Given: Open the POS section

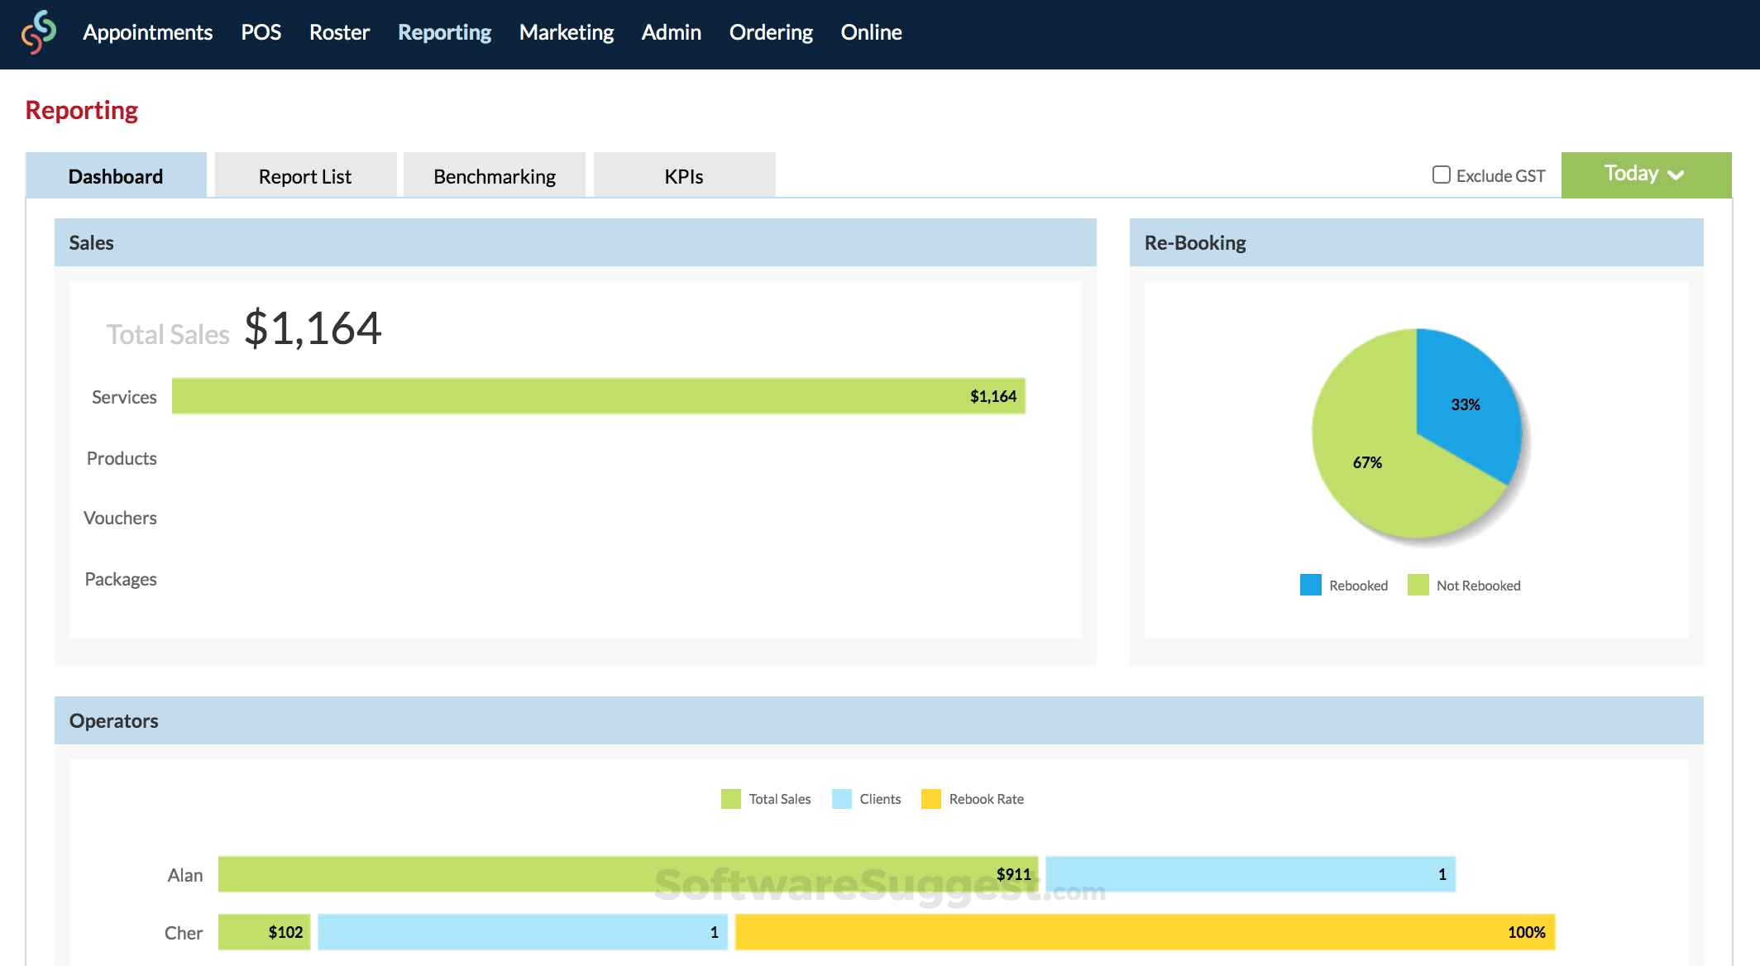Looking at the screenshot, I should pos(261,32).
